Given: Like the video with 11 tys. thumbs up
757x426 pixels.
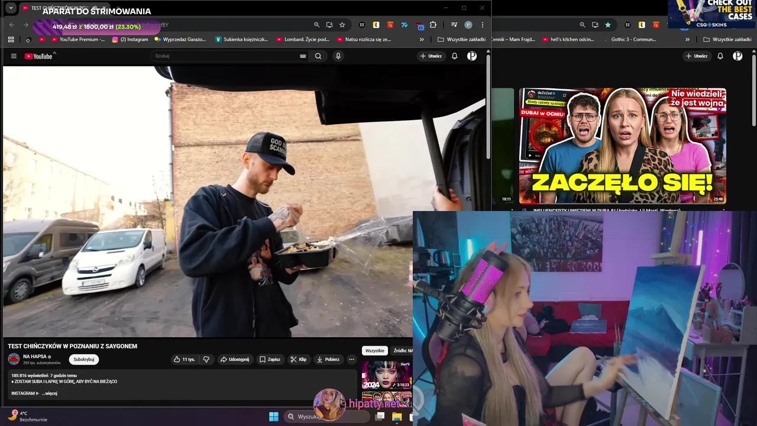Looking at the screenshot, I should pos(185,359).
